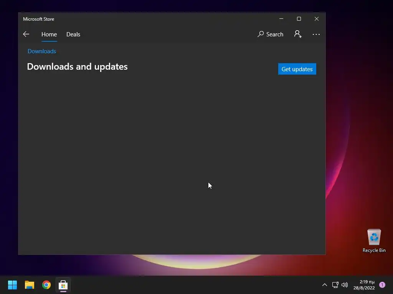Minimize the Microsoft Store window

pyautogui.click(x=281, y=19)
